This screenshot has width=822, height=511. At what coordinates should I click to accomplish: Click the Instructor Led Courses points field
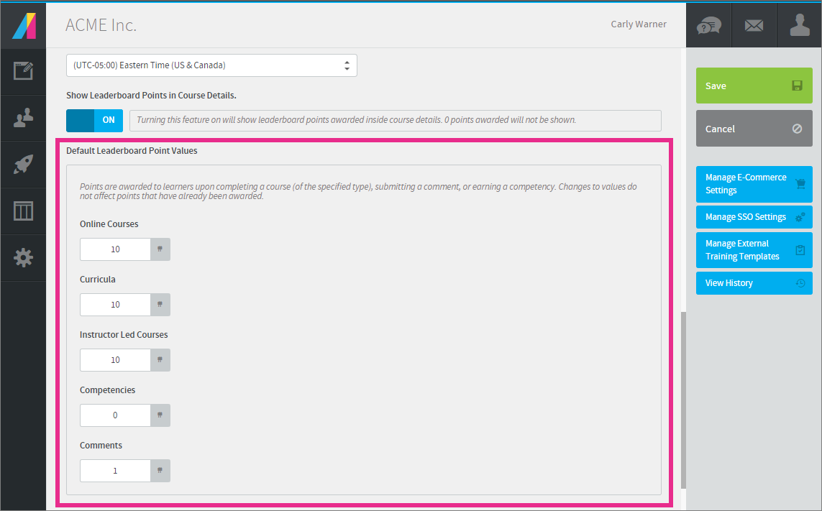(115, 360)
